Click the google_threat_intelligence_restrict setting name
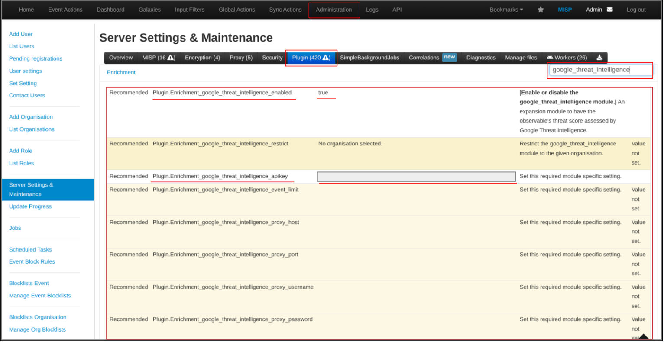The image size is (664, 342). point(220,144)
